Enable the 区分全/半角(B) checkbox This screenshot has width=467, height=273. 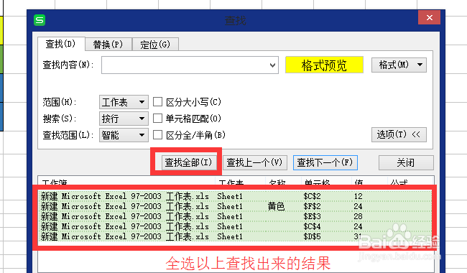pyautogui.click(x=157, y=135)
